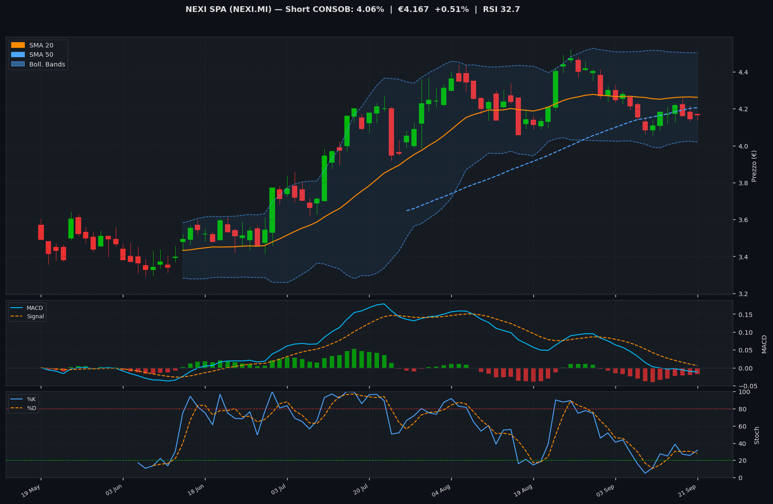Screen dimensions: 773x504
Task: Click the MACD legend entry
Action: click(27, 308)
